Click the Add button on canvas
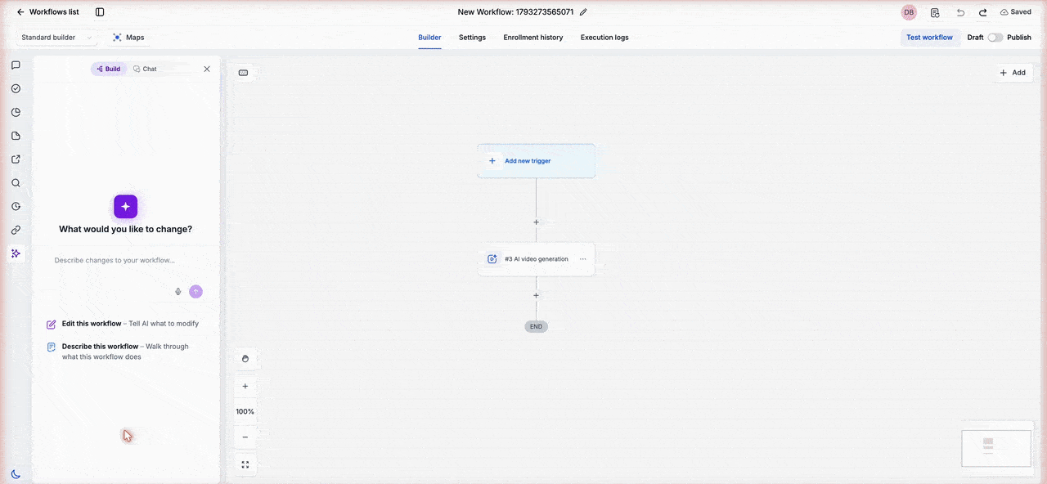 click(1013, 73)
